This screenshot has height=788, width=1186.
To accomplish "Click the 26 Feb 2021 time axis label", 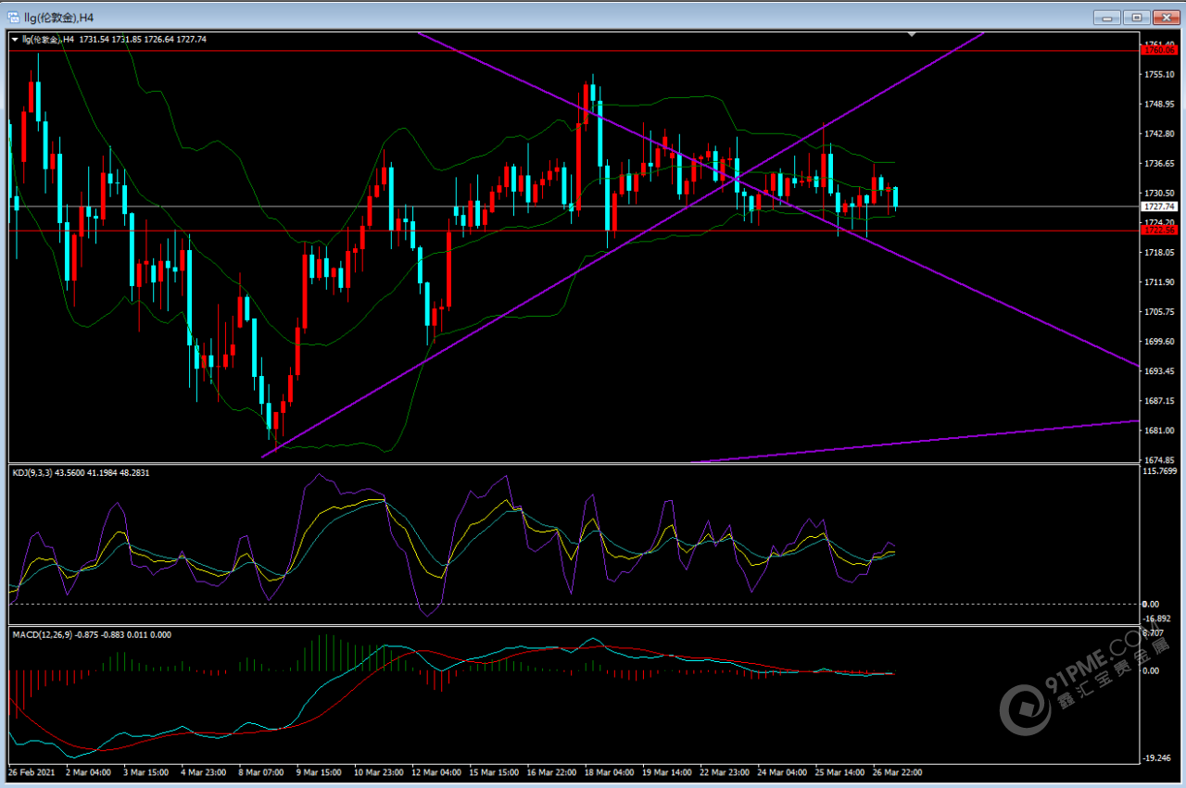I will [x=32, y=771].
